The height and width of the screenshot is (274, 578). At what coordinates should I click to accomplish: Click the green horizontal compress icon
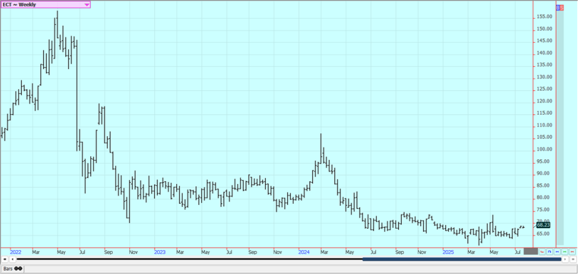[x=564, y=251]
